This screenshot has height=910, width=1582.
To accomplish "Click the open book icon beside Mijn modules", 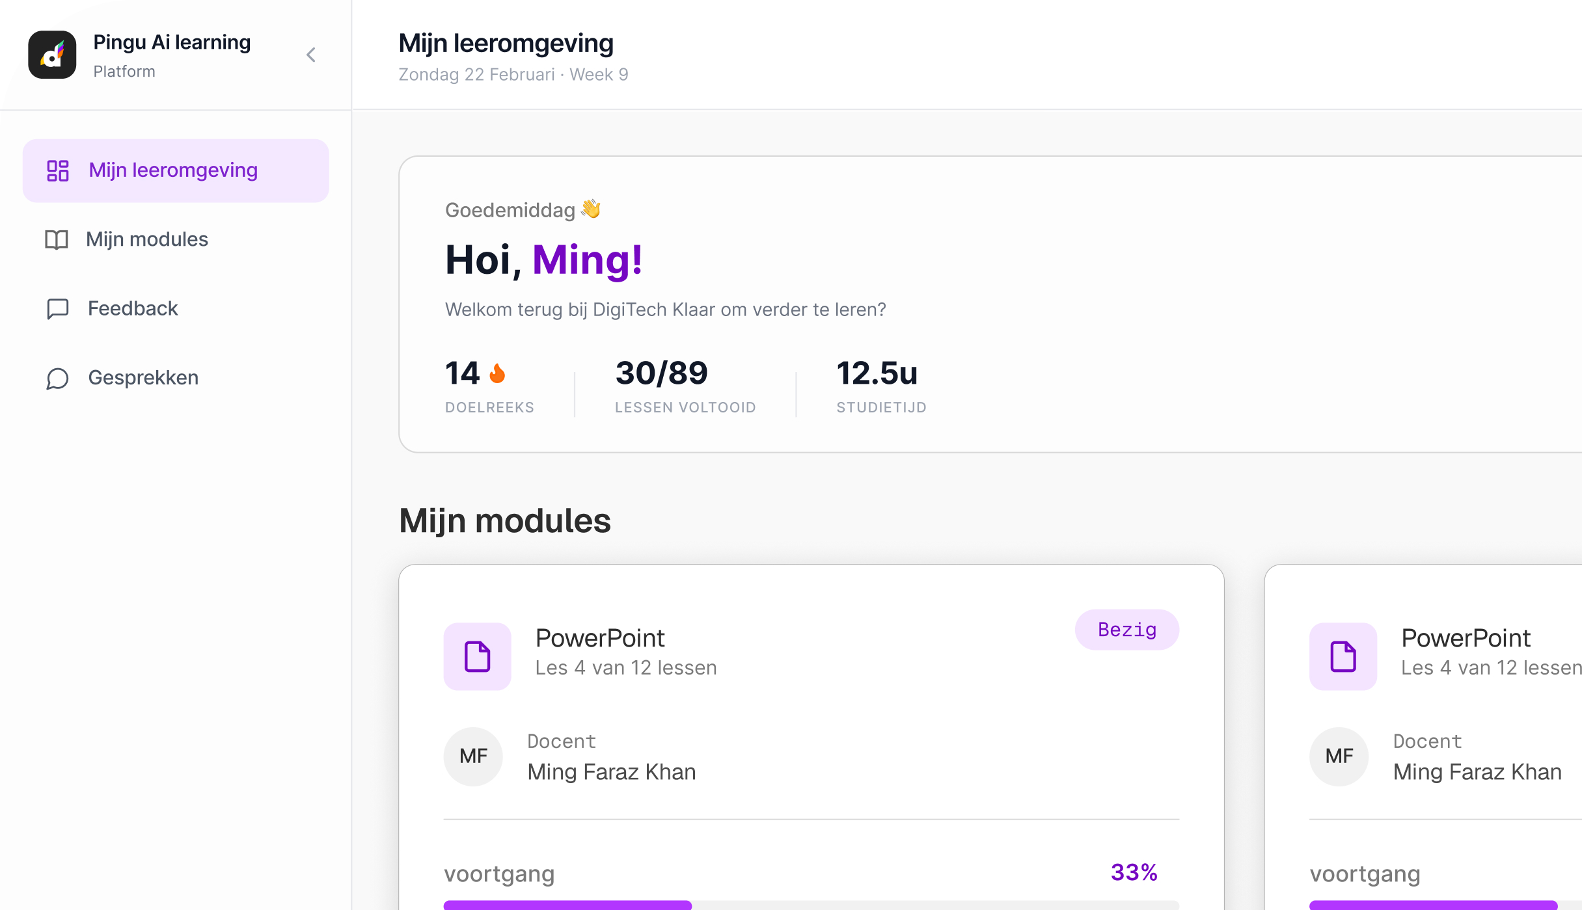I will tap(56, 239).
